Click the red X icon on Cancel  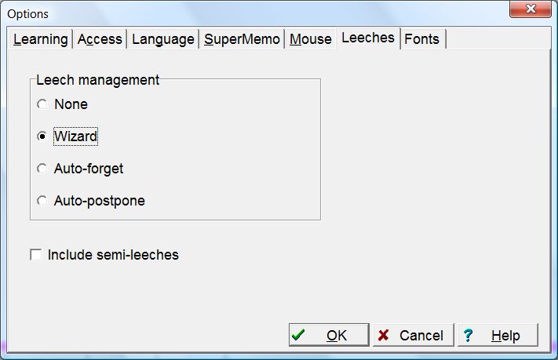coord(383,335)
